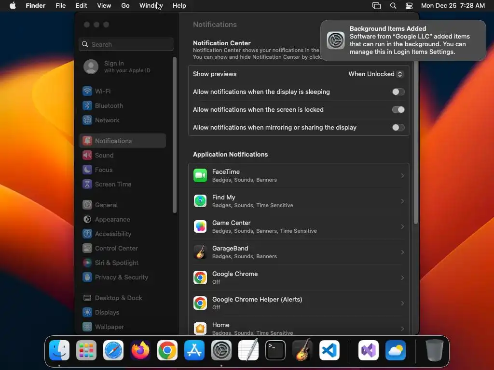Open General gear icon in sidebar
Image resolution: width=494 pixels, height=370 pixels.
tap(87, 205)
